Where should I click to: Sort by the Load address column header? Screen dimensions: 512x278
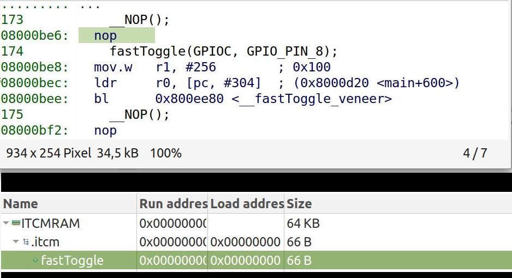click(x=247, y=204)
